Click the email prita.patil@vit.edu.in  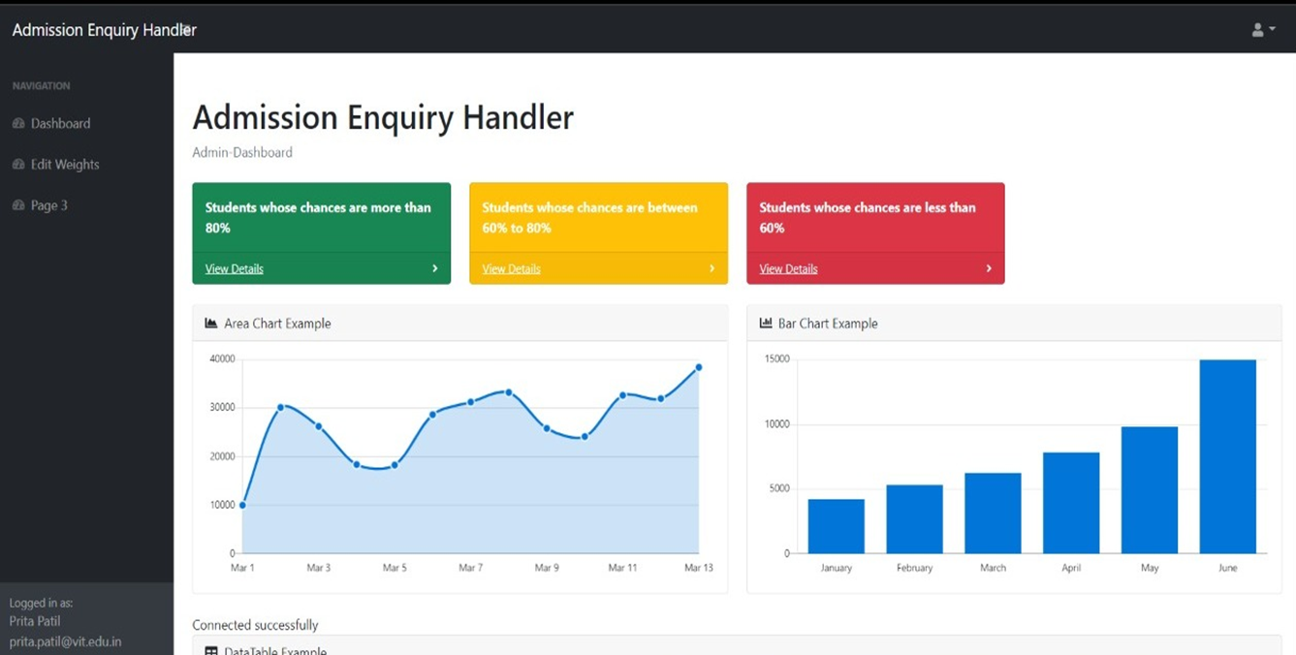tap(65, 641)
